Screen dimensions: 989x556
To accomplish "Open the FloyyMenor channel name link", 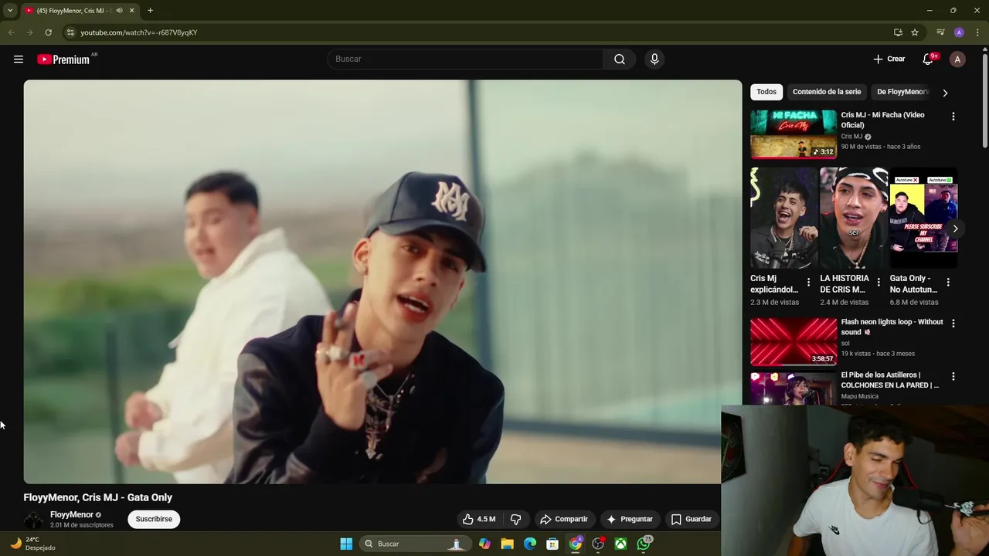I will click(72, 514).
